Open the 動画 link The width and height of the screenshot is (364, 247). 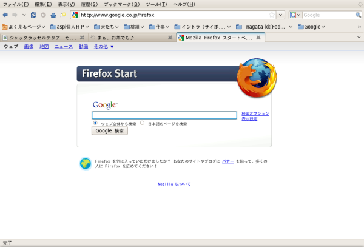83,47
